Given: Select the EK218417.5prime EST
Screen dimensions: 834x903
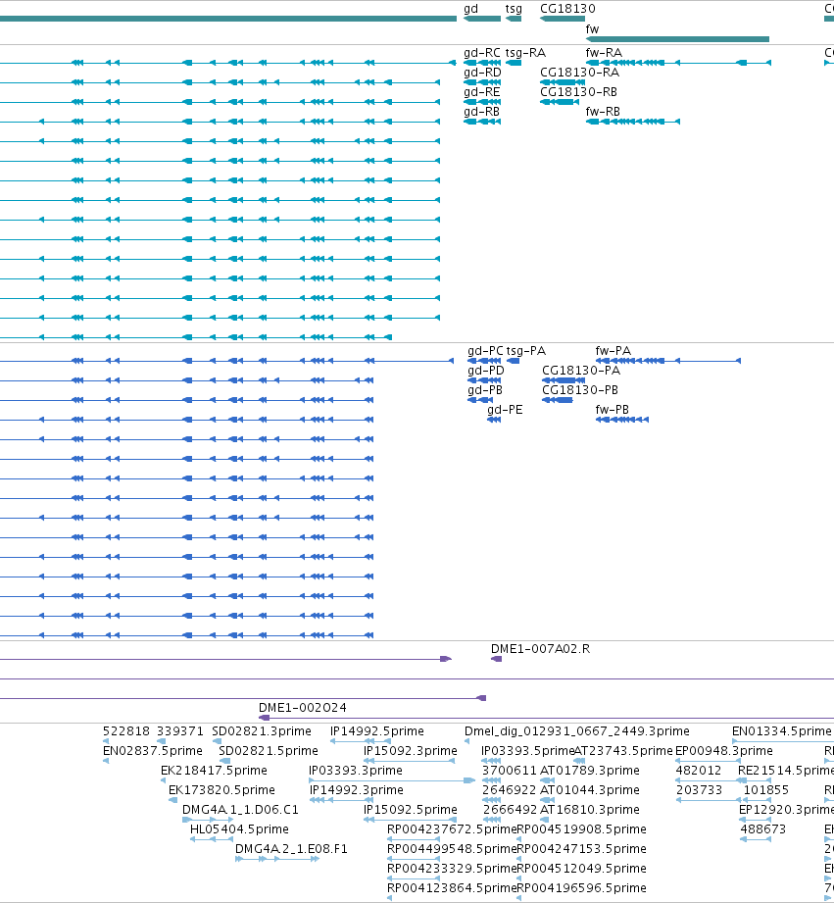Looking at the screenshot, I should point(164,780).
